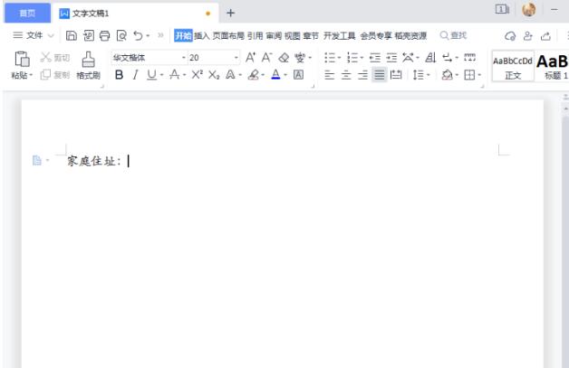Align text left
Screen dimensions: 569x368
tap(330, 75)
